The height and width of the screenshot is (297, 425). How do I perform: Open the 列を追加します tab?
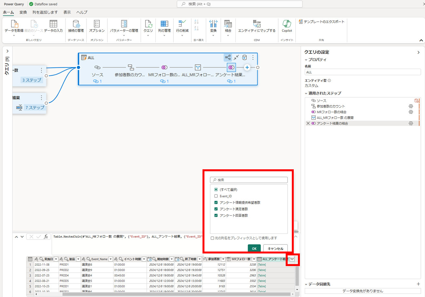click(x=45, y=12)
